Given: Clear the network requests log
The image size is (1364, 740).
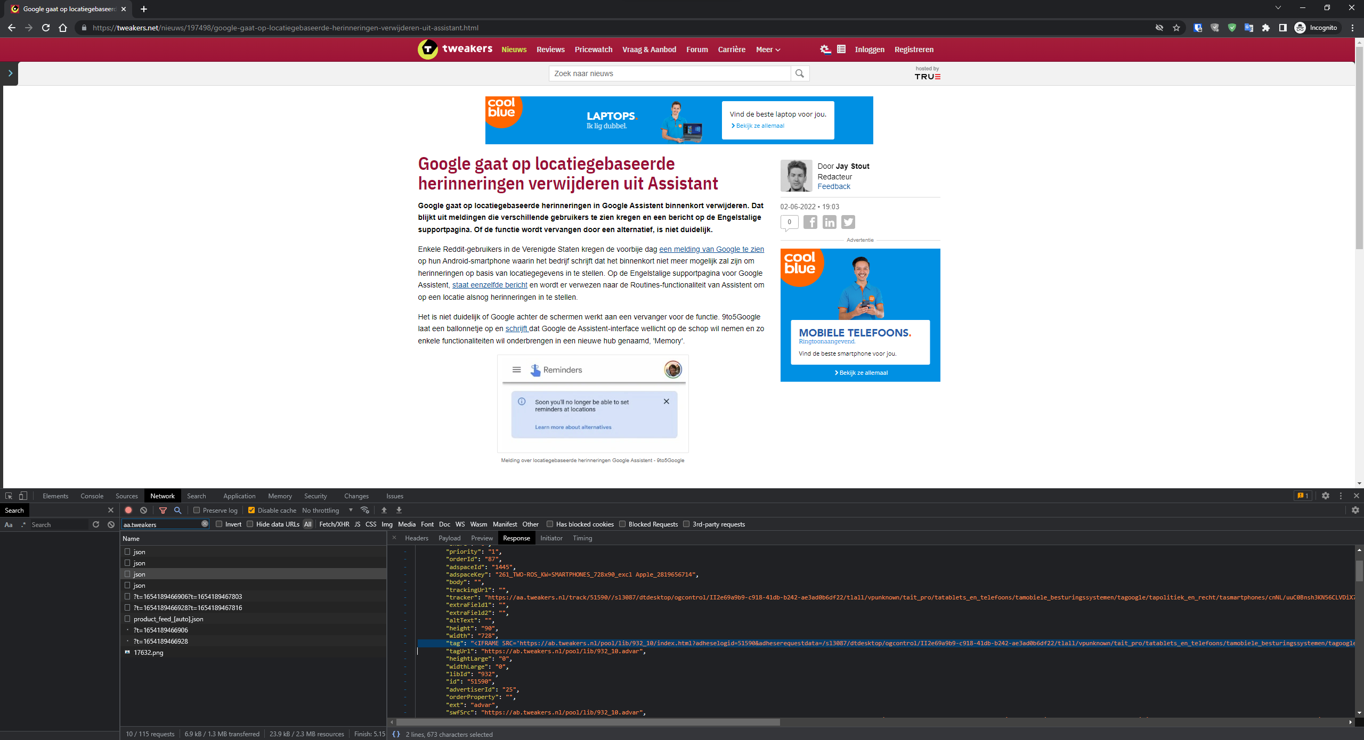Looking at the screenshot, I should pyautogui.click(x=143, y=510).
